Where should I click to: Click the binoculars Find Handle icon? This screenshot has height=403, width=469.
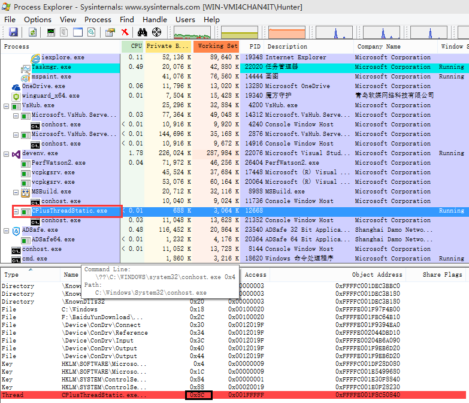143,32
